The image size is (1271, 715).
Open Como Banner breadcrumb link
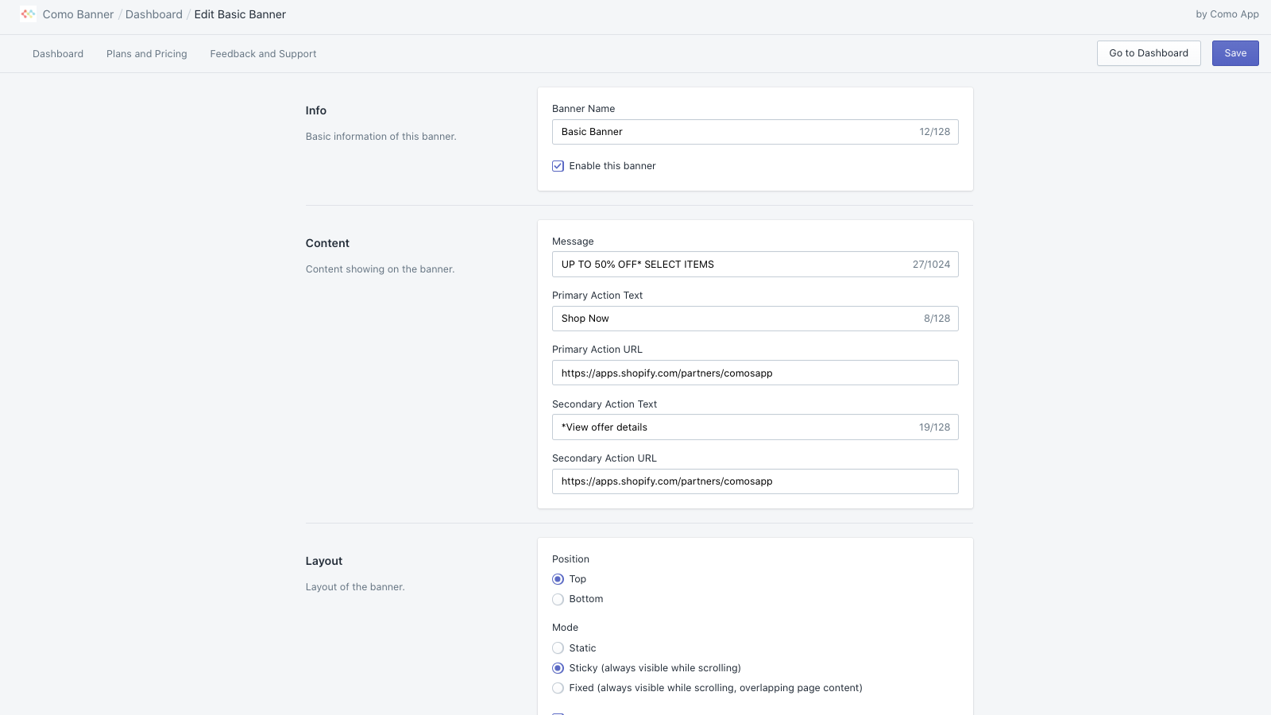coord(78,14)
